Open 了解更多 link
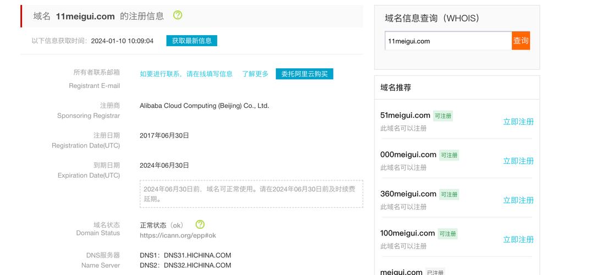Image resolution: width=592 pixels, height=275 pixels. tap(255, 74)
